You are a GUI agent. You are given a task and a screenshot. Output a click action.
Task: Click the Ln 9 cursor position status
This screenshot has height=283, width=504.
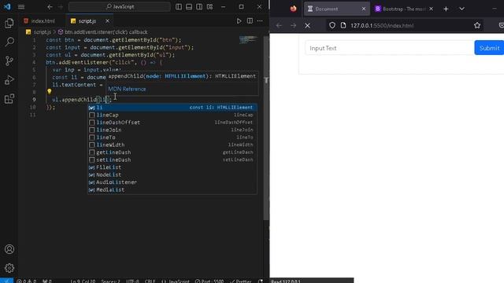pos(83,281)
